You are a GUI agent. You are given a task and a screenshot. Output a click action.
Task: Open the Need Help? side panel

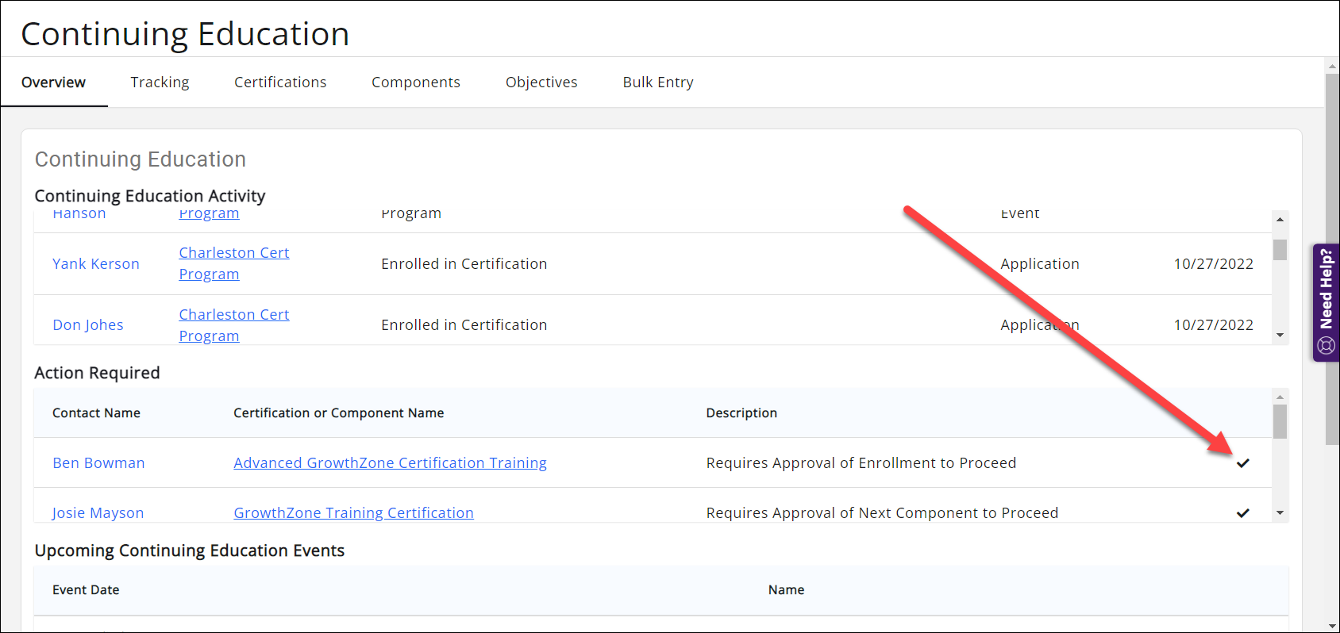click(1326, 302)
